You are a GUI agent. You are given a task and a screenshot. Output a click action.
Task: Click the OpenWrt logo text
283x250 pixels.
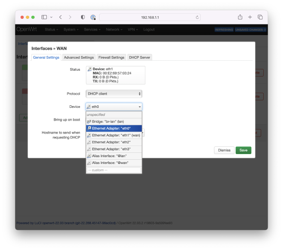[x=27, y=29]
